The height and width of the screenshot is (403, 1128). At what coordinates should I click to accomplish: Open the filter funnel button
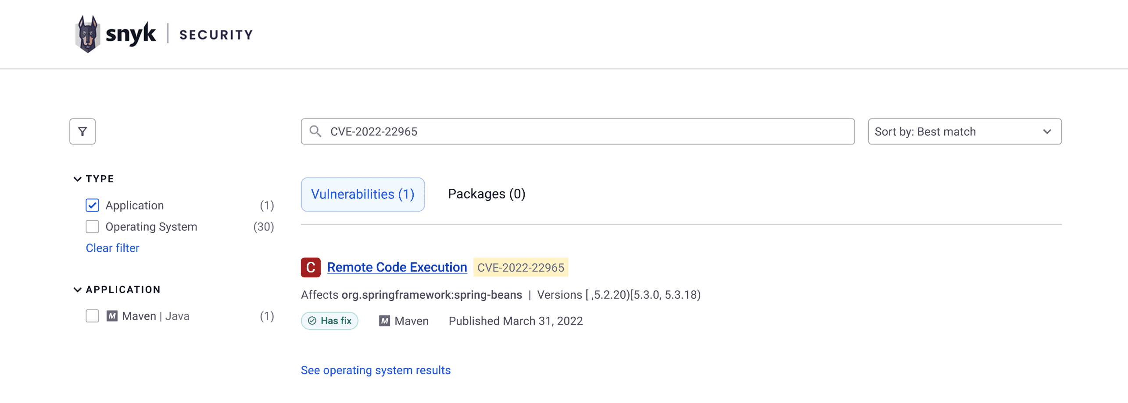pos(82,131)
